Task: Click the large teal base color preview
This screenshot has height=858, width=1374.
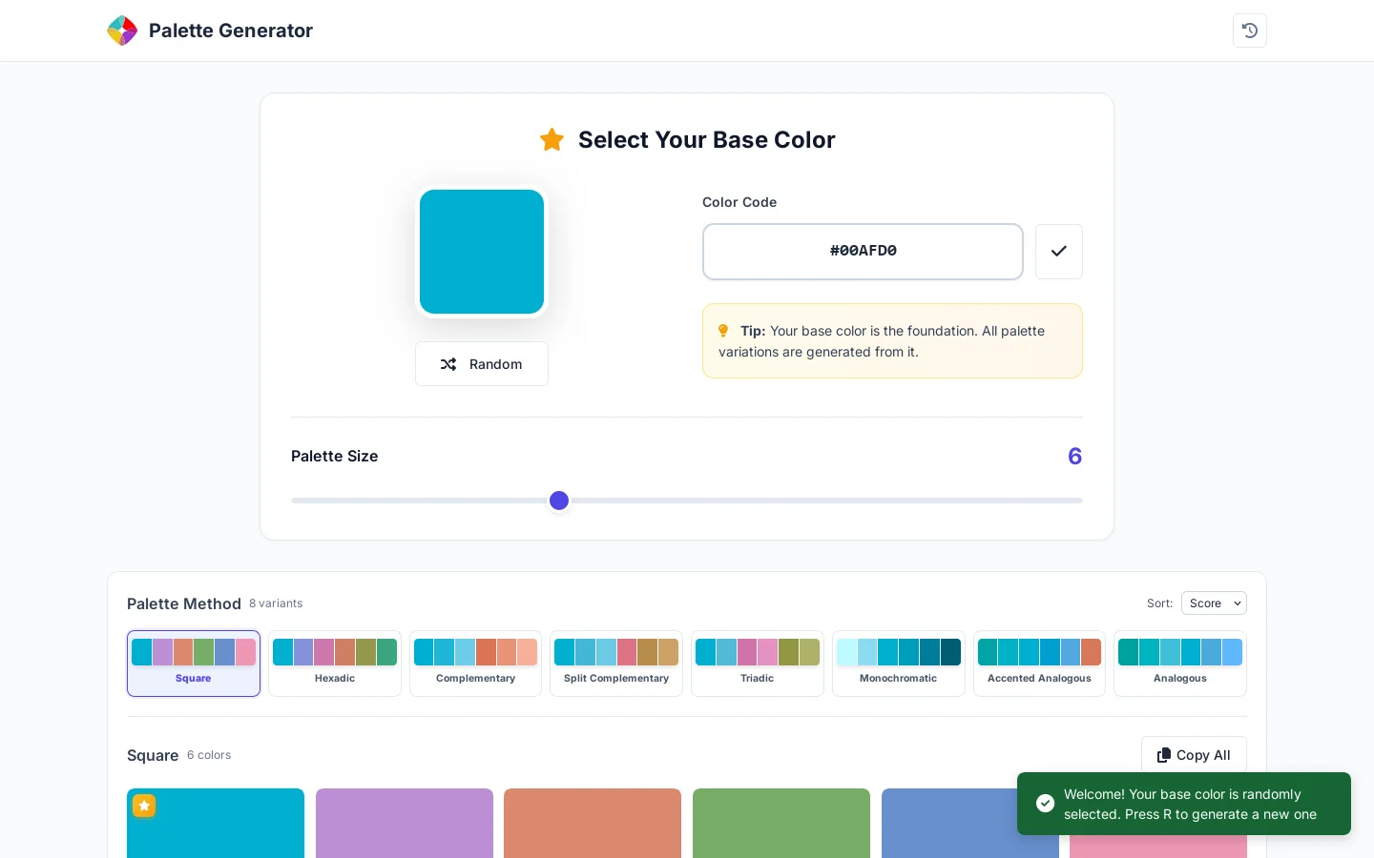Action: [x=482, y=252]
